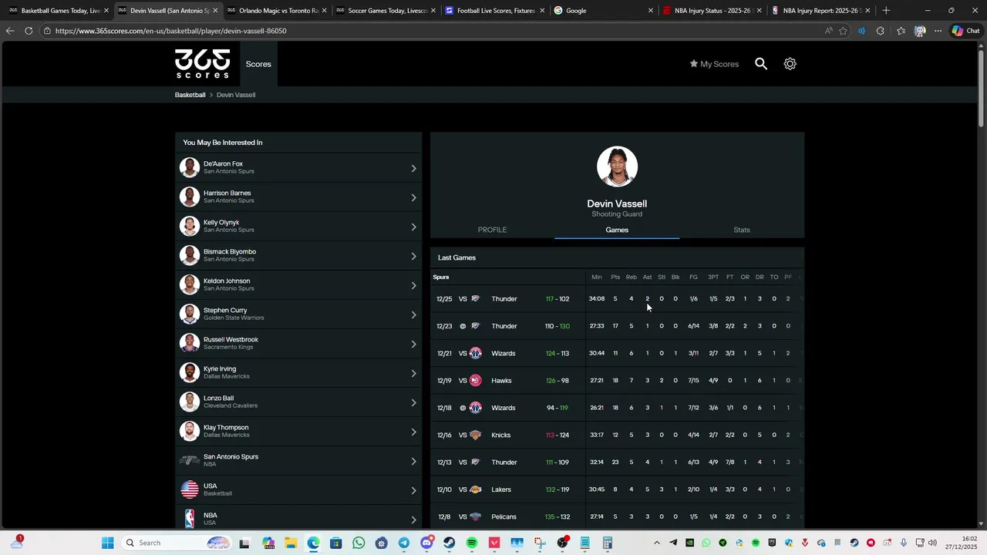Expand Bismack Biyombo row arrow
987x555 pixels.
click(x=413, y=256)
